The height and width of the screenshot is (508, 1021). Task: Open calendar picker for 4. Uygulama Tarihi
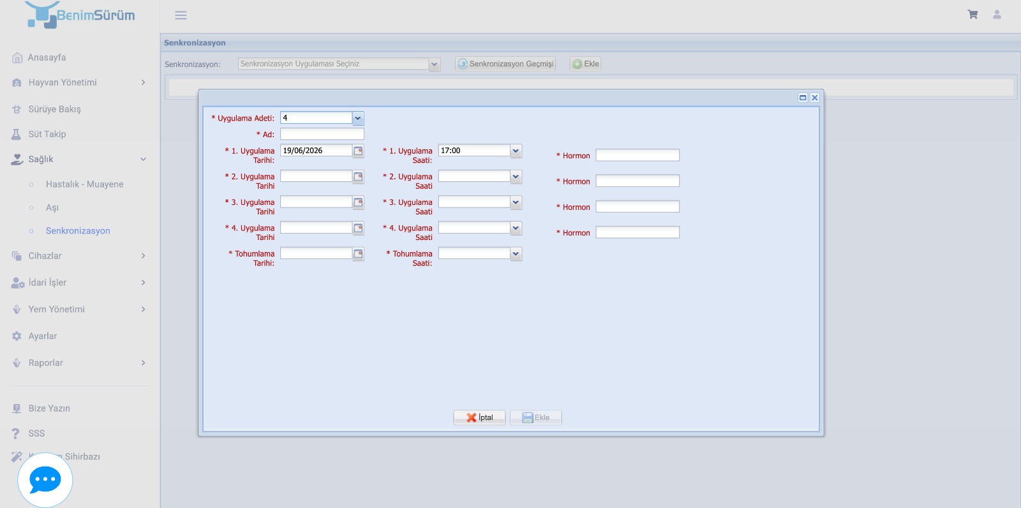(x=359, y=228)
